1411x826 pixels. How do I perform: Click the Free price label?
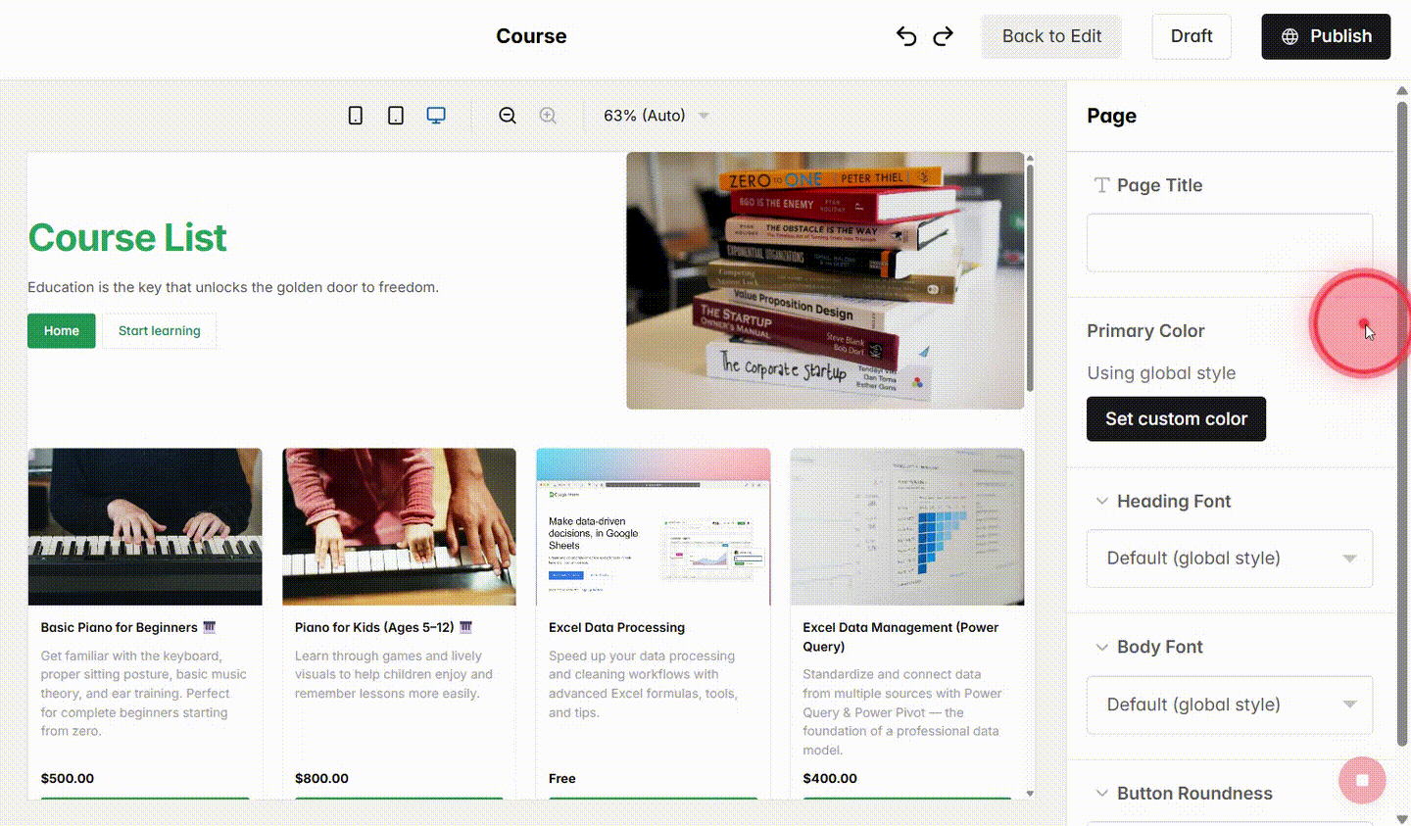pos(562,778)
